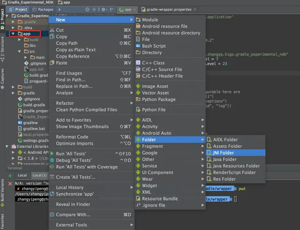Click the Paste clipboard icon in the context menu
Viewport: 300px width, 230px height.
click(x=52, y=62)
